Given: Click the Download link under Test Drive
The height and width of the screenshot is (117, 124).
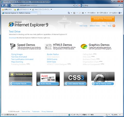Looking at the screenshot, I should click(12, 38).
